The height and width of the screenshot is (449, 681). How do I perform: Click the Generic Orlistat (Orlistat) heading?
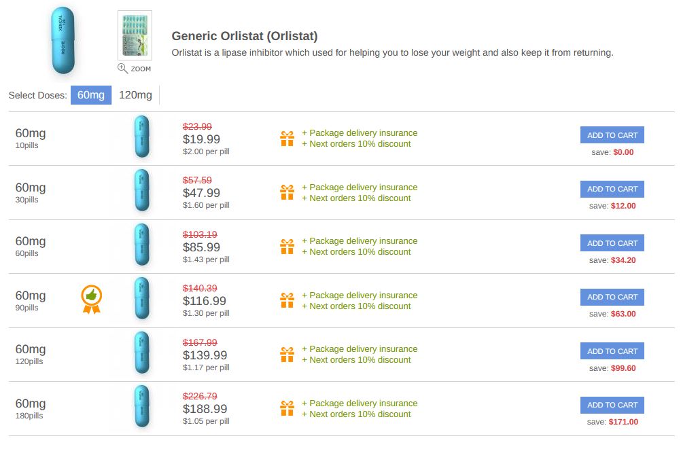pyautogui.click(x=245, y=36)
